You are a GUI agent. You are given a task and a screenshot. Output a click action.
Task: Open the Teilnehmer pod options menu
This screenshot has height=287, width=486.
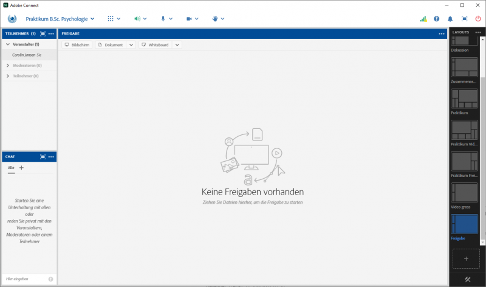point(51,33)
